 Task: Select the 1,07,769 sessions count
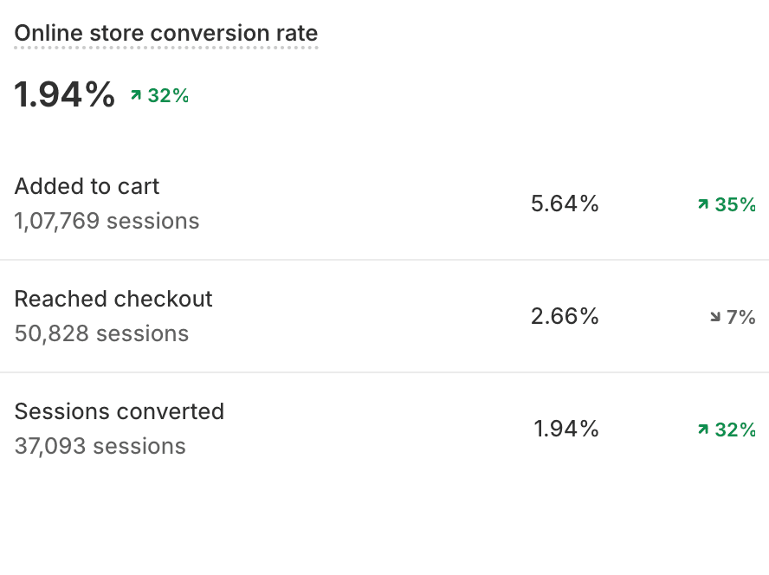coord(107,221)
